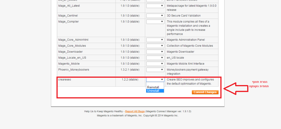Click the Moneybookers payment gateway integration description

coord(188,72)
